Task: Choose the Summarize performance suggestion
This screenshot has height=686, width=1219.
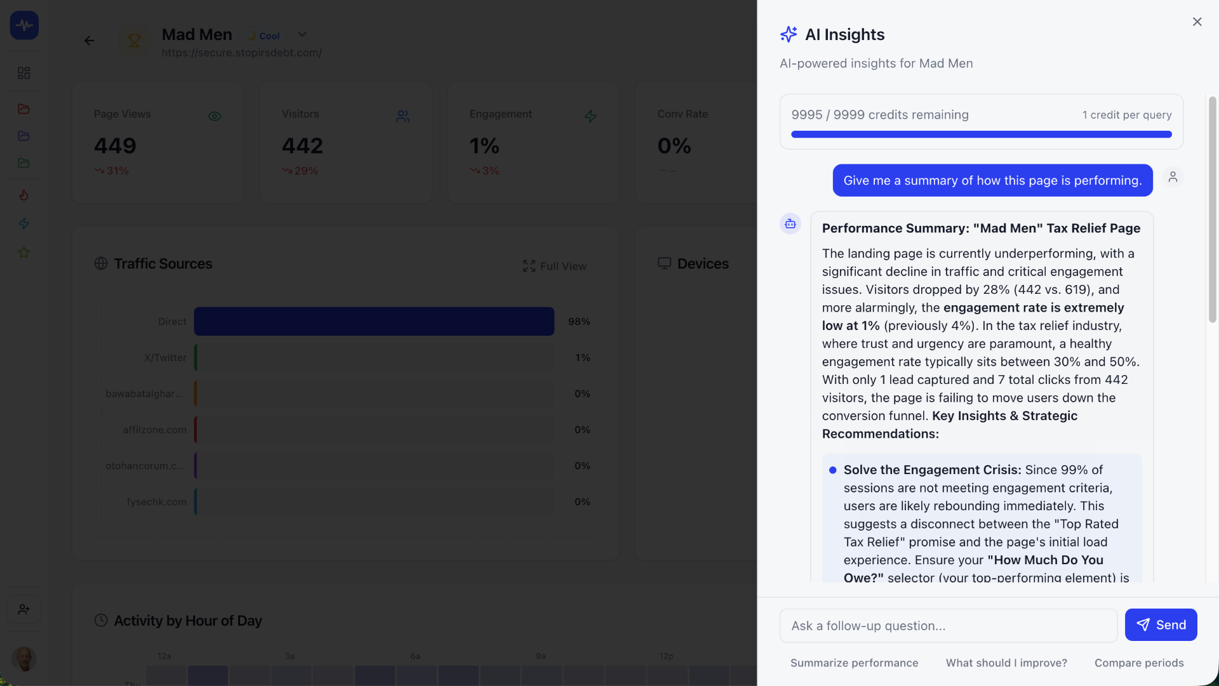Action: click(854, 663)
